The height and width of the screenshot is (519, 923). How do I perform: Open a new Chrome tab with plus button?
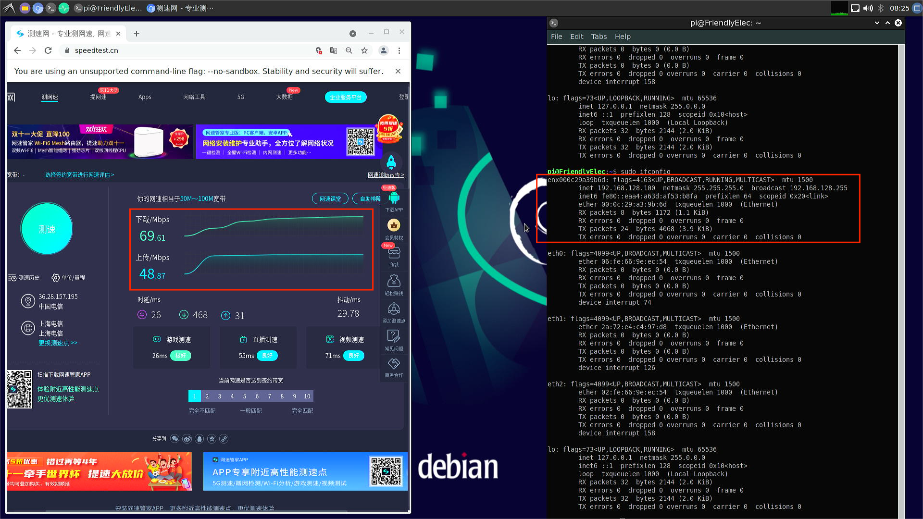(137, 34)
